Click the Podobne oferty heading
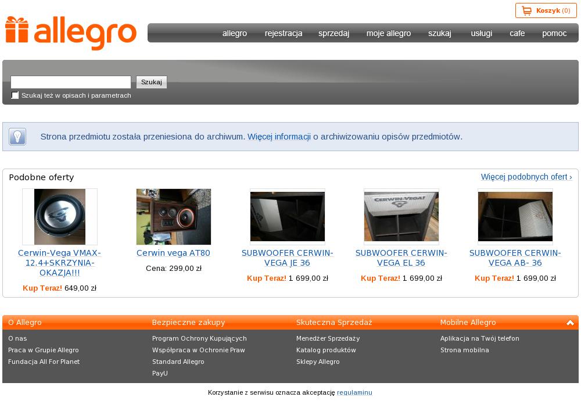This screenshot has height=404, width=581. (41, 177)
